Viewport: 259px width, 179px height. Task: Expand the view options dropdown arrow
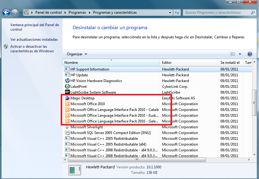tap(240, 54)
